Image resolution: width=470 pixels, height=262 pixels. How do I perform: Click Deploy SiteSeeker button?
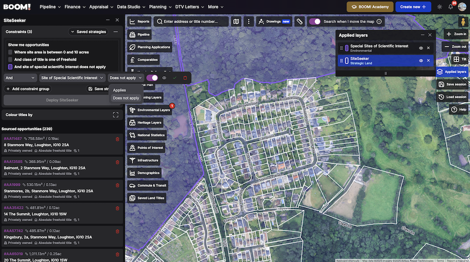click(62, 100)
